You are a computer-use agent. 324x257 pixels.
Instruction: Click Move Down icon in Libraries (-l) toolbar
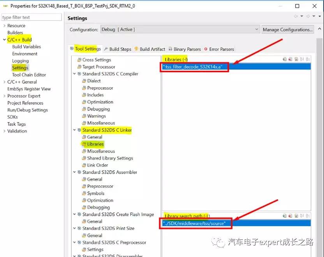coord(308,59)
